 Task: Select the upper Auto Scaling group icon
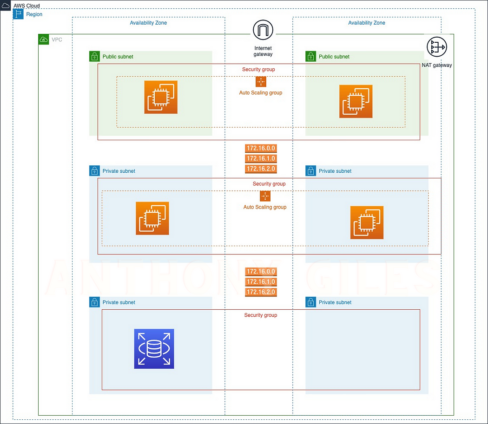pyautogui.click(x=261, y=81)
